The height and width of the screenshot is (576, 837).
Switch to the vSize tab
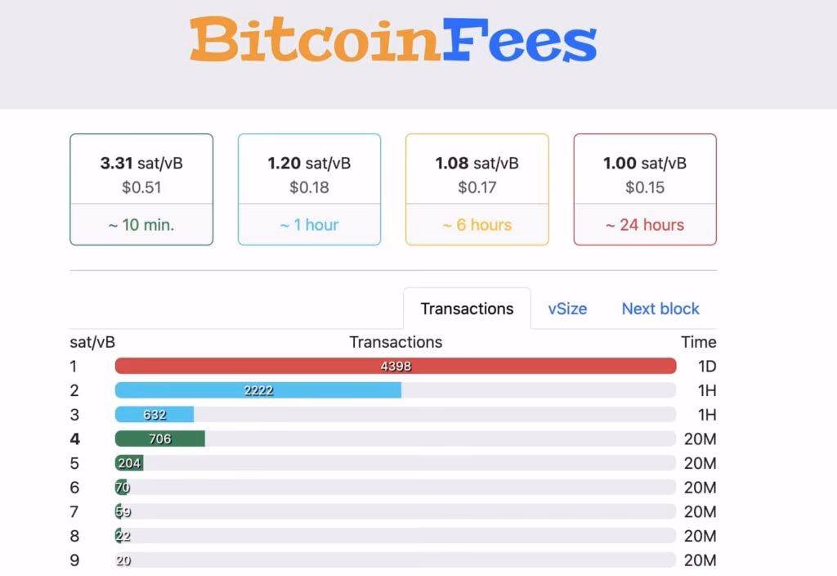click(x=567, y=308)
